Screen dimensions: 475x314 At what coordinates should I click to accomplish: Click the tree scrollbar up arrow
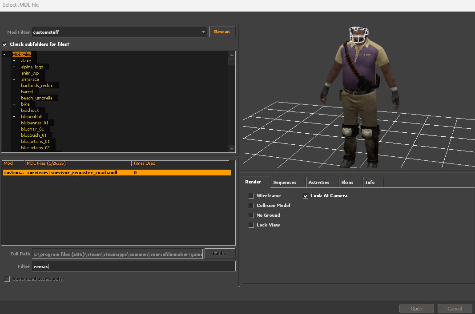pos(232,55)
